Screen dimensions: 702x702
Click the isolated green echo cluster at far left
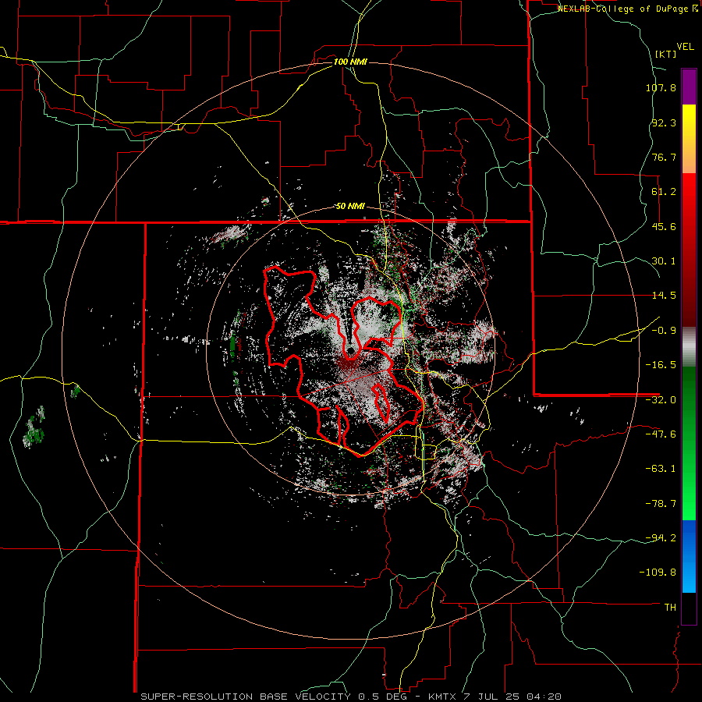[x=34, y=427]
